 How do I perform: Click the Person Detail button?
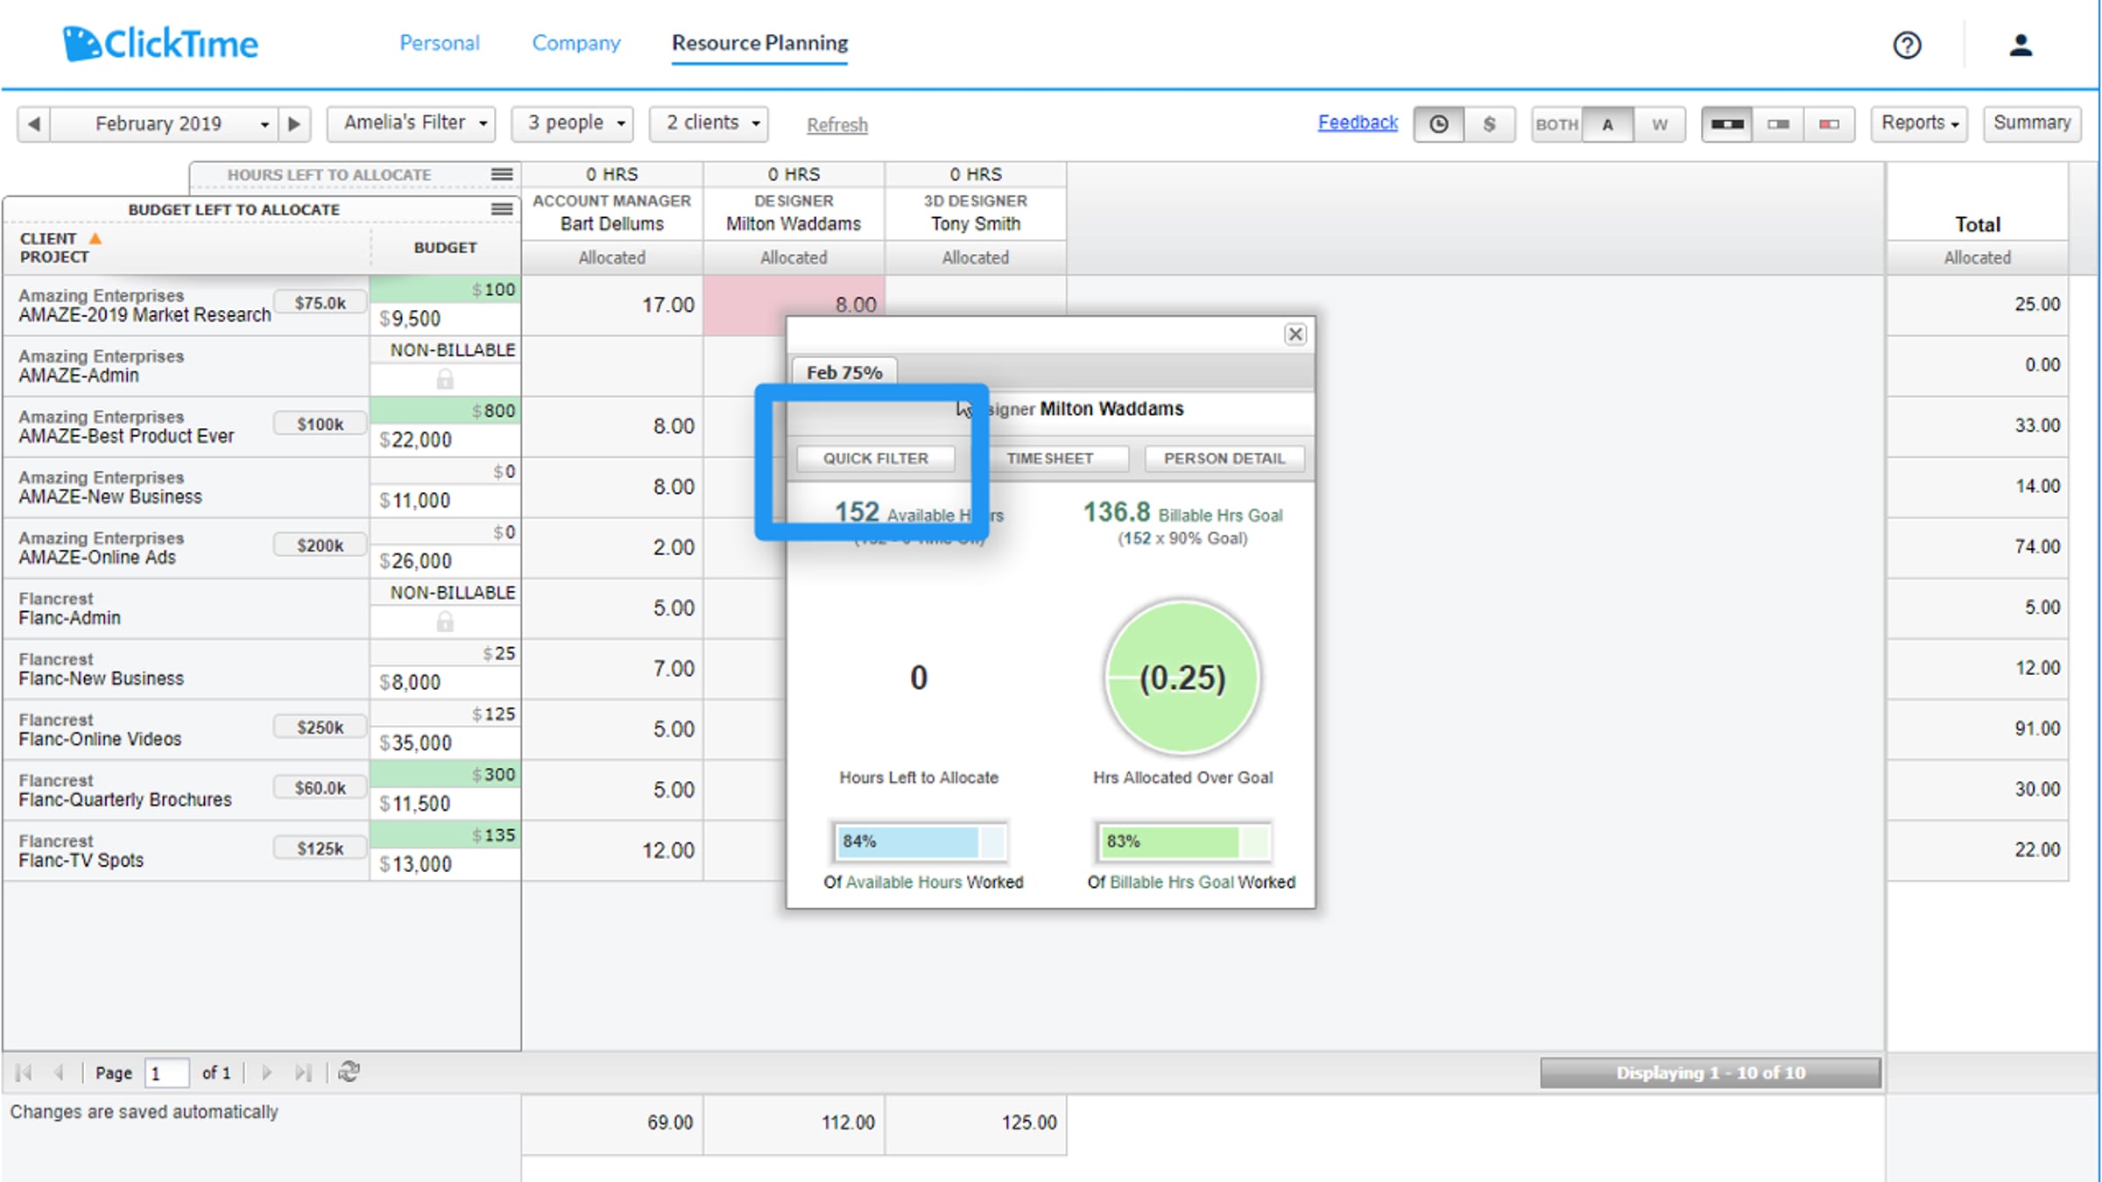(1224, 458)
